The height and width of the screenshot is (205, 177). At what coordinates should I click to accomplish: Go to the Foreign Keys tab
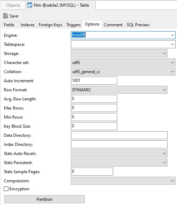pos(50,24)
